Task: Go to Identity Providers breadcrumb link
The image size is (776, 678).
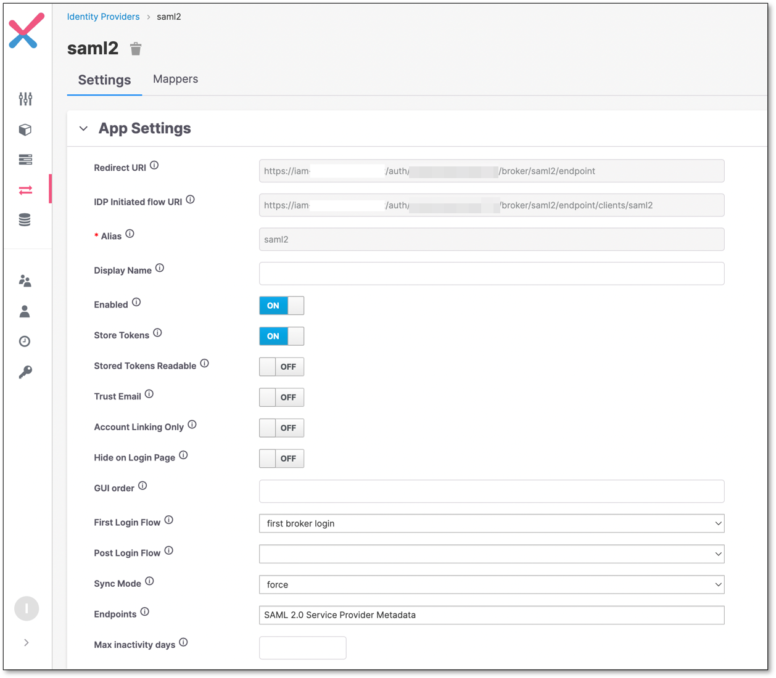Action: pos(103,17)
